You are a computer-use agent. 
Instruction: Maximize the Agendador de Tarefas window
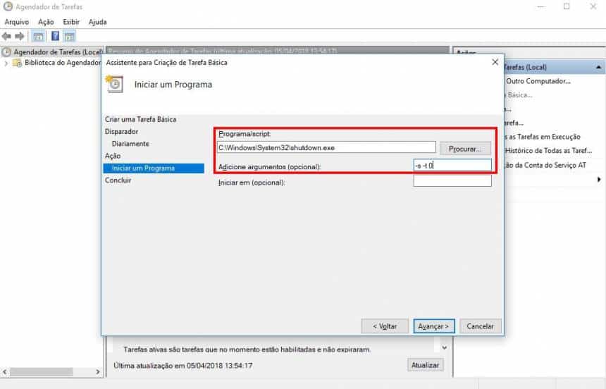point(567,6)
